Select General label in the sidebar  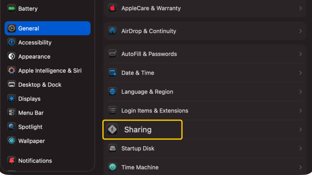tap(29, 28)
